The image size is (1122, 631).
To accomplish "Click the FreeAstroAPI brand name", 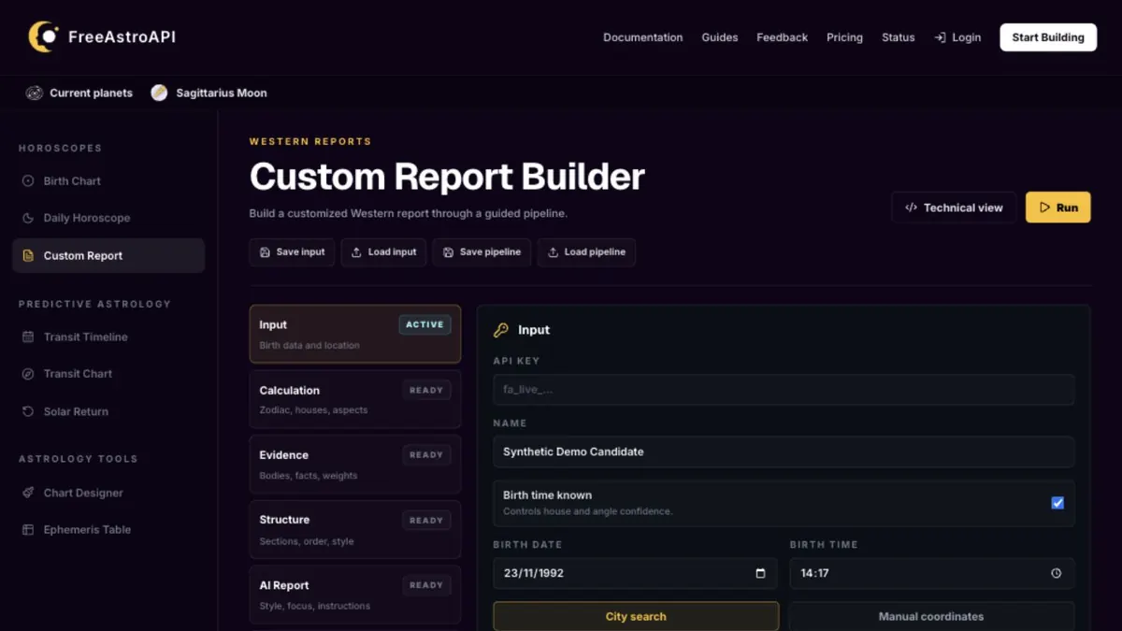I will (122, 37).
